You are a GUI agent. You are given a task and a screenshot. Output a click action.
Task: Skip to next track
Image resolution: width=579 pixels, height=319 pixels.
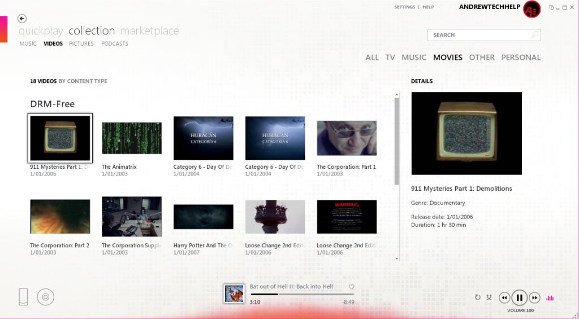(534, 298)
